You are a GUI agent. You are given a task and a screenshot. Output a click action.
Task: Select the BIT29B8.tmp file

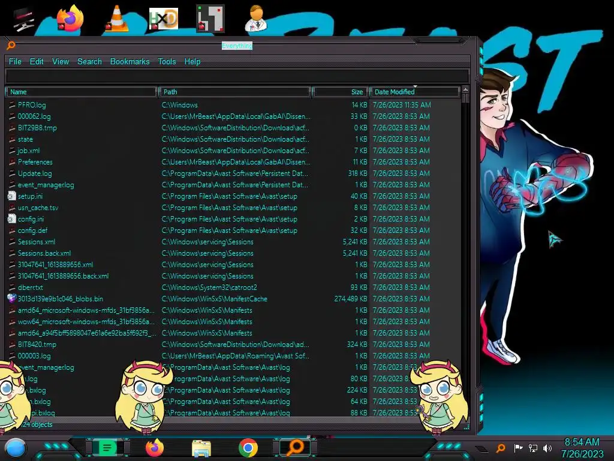pos(37,128)
